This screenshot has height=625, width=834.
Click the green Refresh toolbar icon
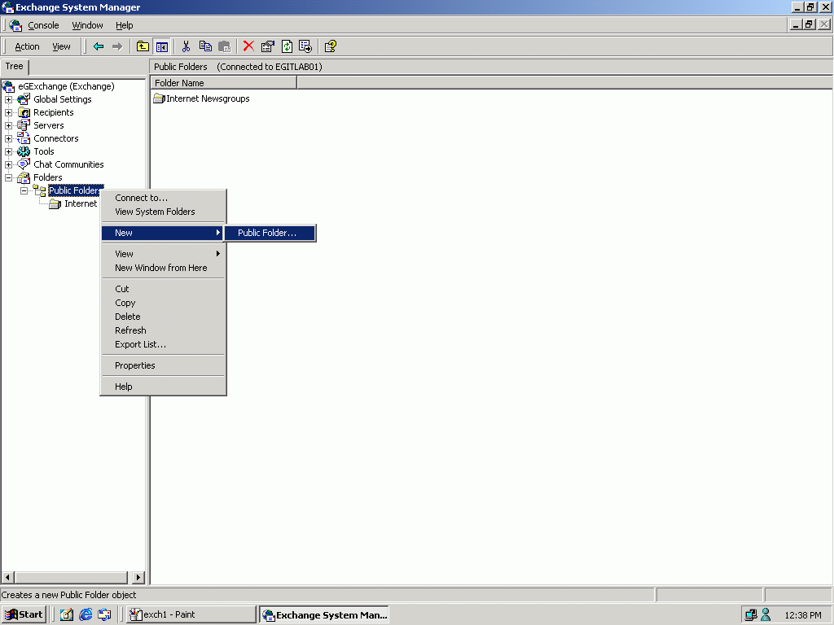[287, 46]
